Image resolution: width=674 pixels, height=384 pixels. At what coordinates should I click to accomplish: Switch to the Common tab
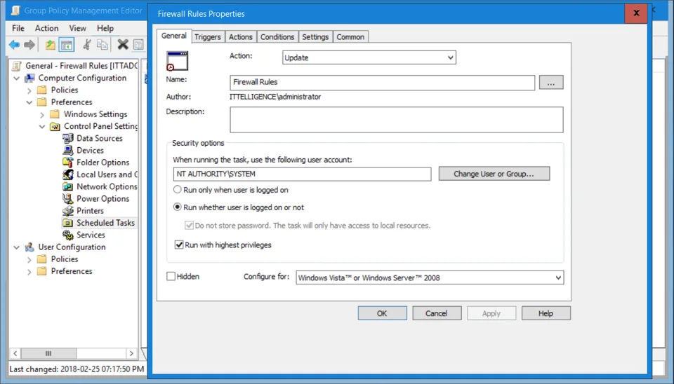pos(350,37)
